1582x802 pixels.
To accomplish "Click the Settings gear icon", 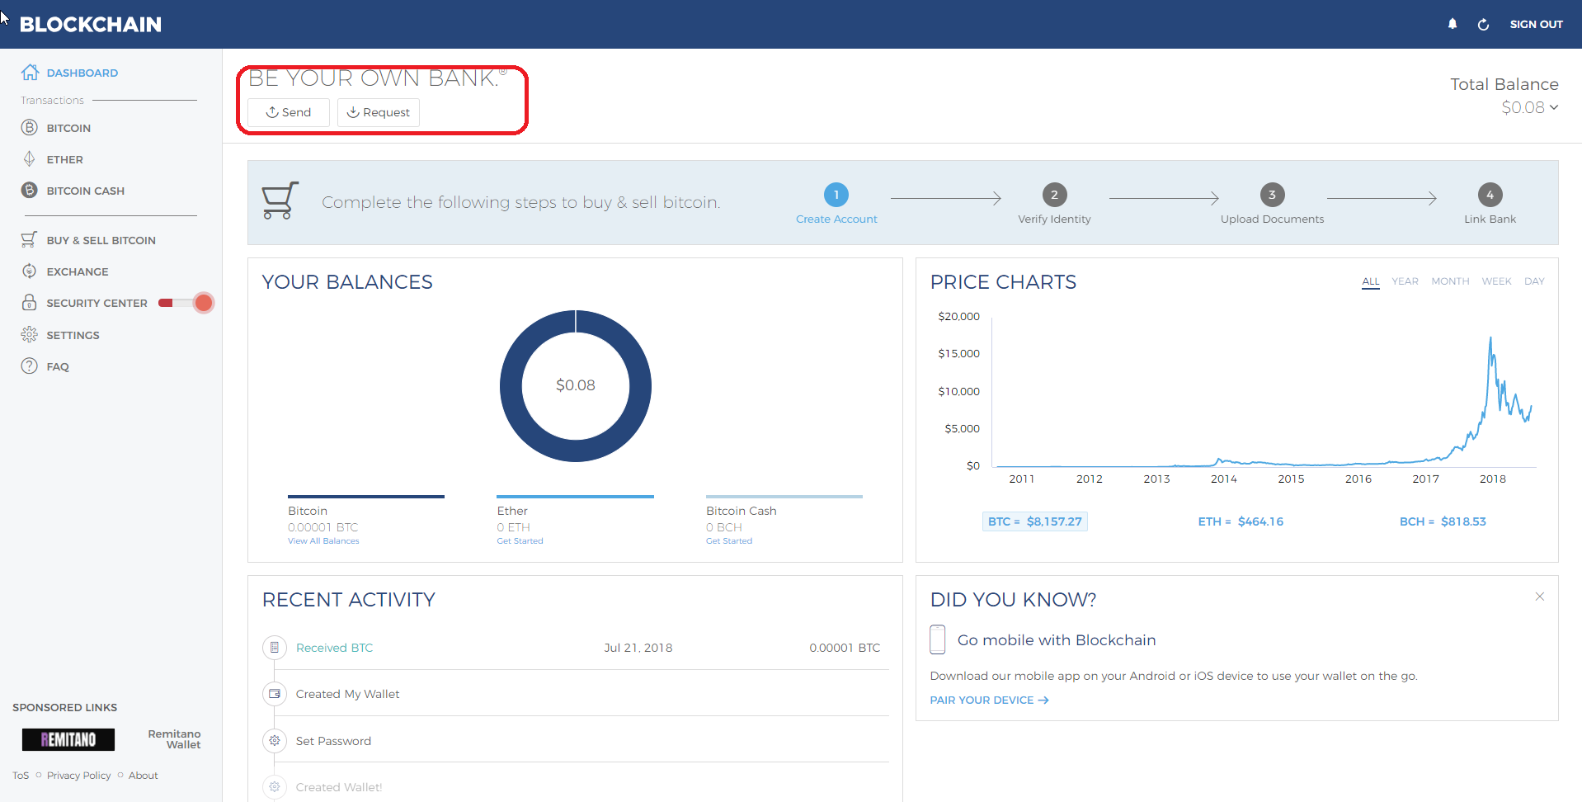I will point(30,334).
